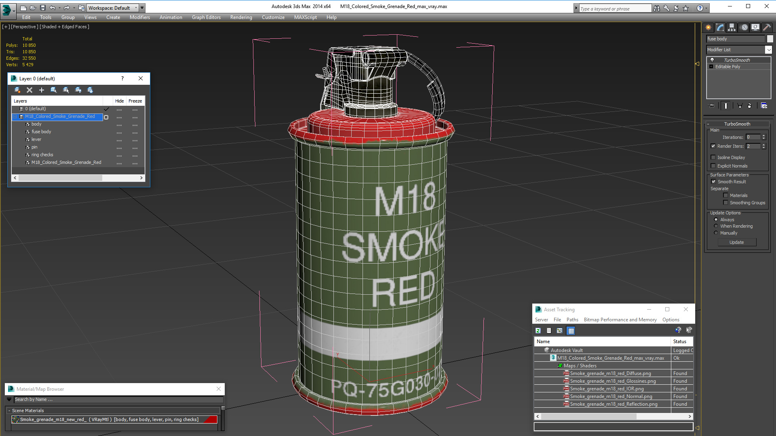Click Remove Modifier trash icon in stack
Screen dimensions: 776x436
point(750,106)
